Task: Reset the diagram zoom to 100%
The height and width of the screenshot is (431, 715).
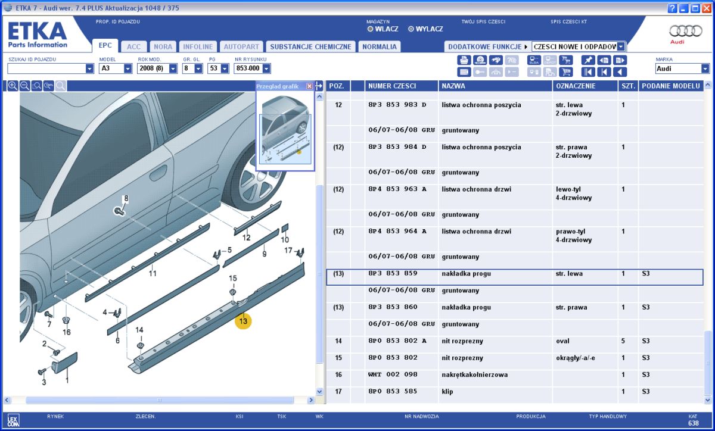Action: 49,86
